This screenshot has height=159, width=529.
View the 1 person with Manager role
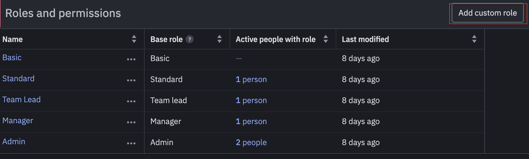click(x=251, y=122)
